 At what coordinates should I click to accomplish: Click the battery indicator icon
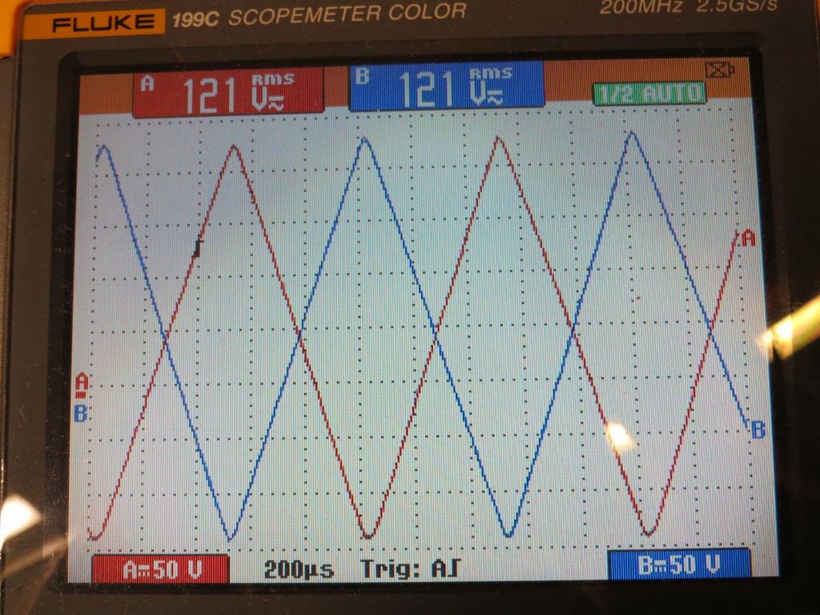coord(719,70)
